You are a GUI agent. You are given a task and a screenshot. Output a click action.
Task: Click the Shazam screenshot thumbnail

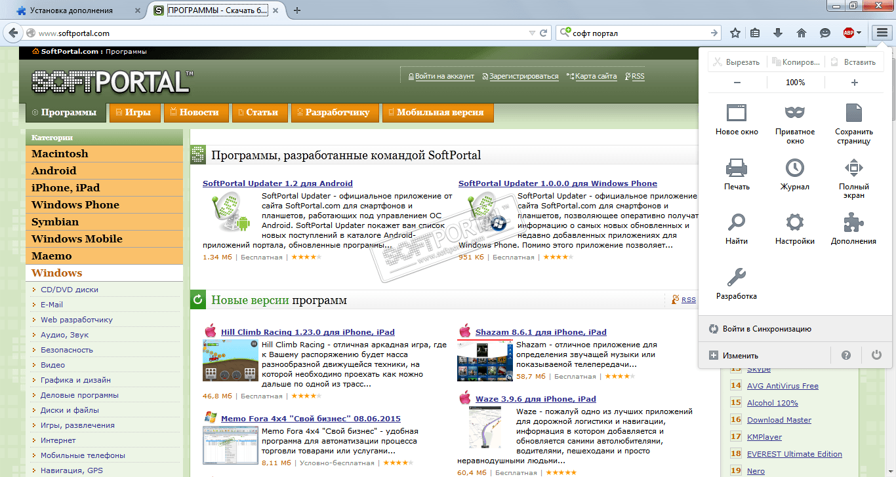pyautogui.click(x=485, y=360)
